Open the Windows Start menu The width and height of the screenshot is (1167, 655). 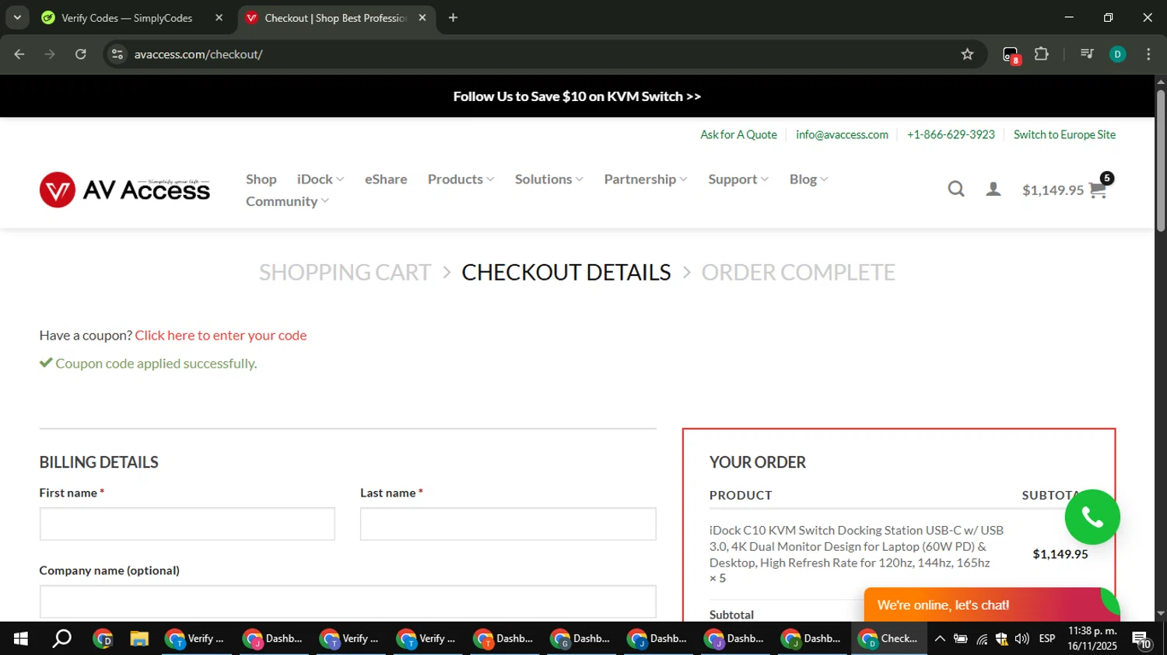pos(21,639)
